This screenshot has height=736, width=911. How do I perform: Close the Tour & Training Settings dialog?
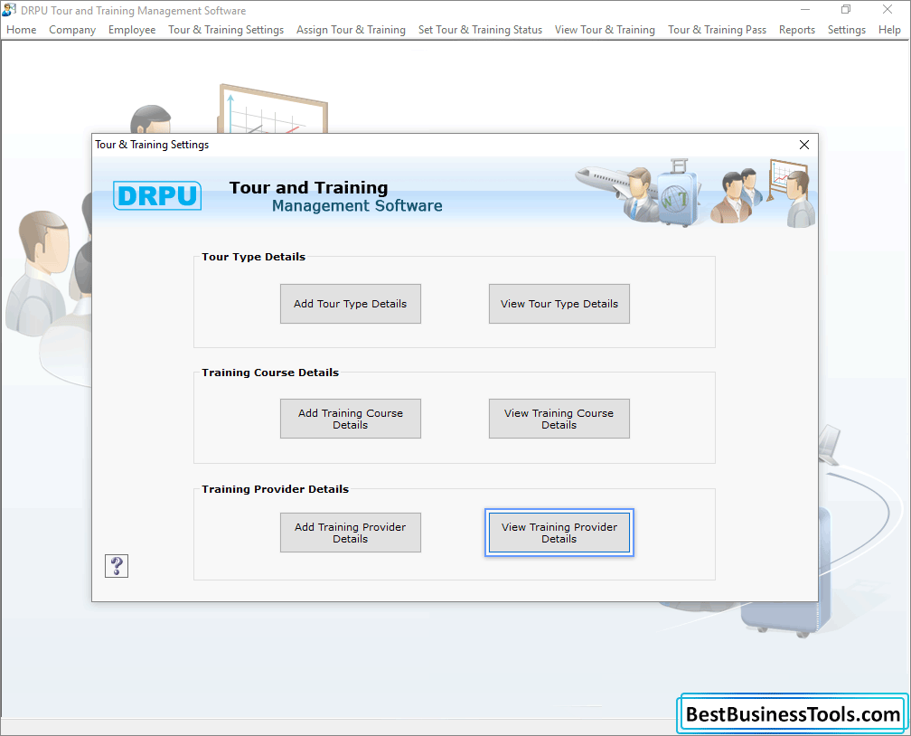[804, 145]
